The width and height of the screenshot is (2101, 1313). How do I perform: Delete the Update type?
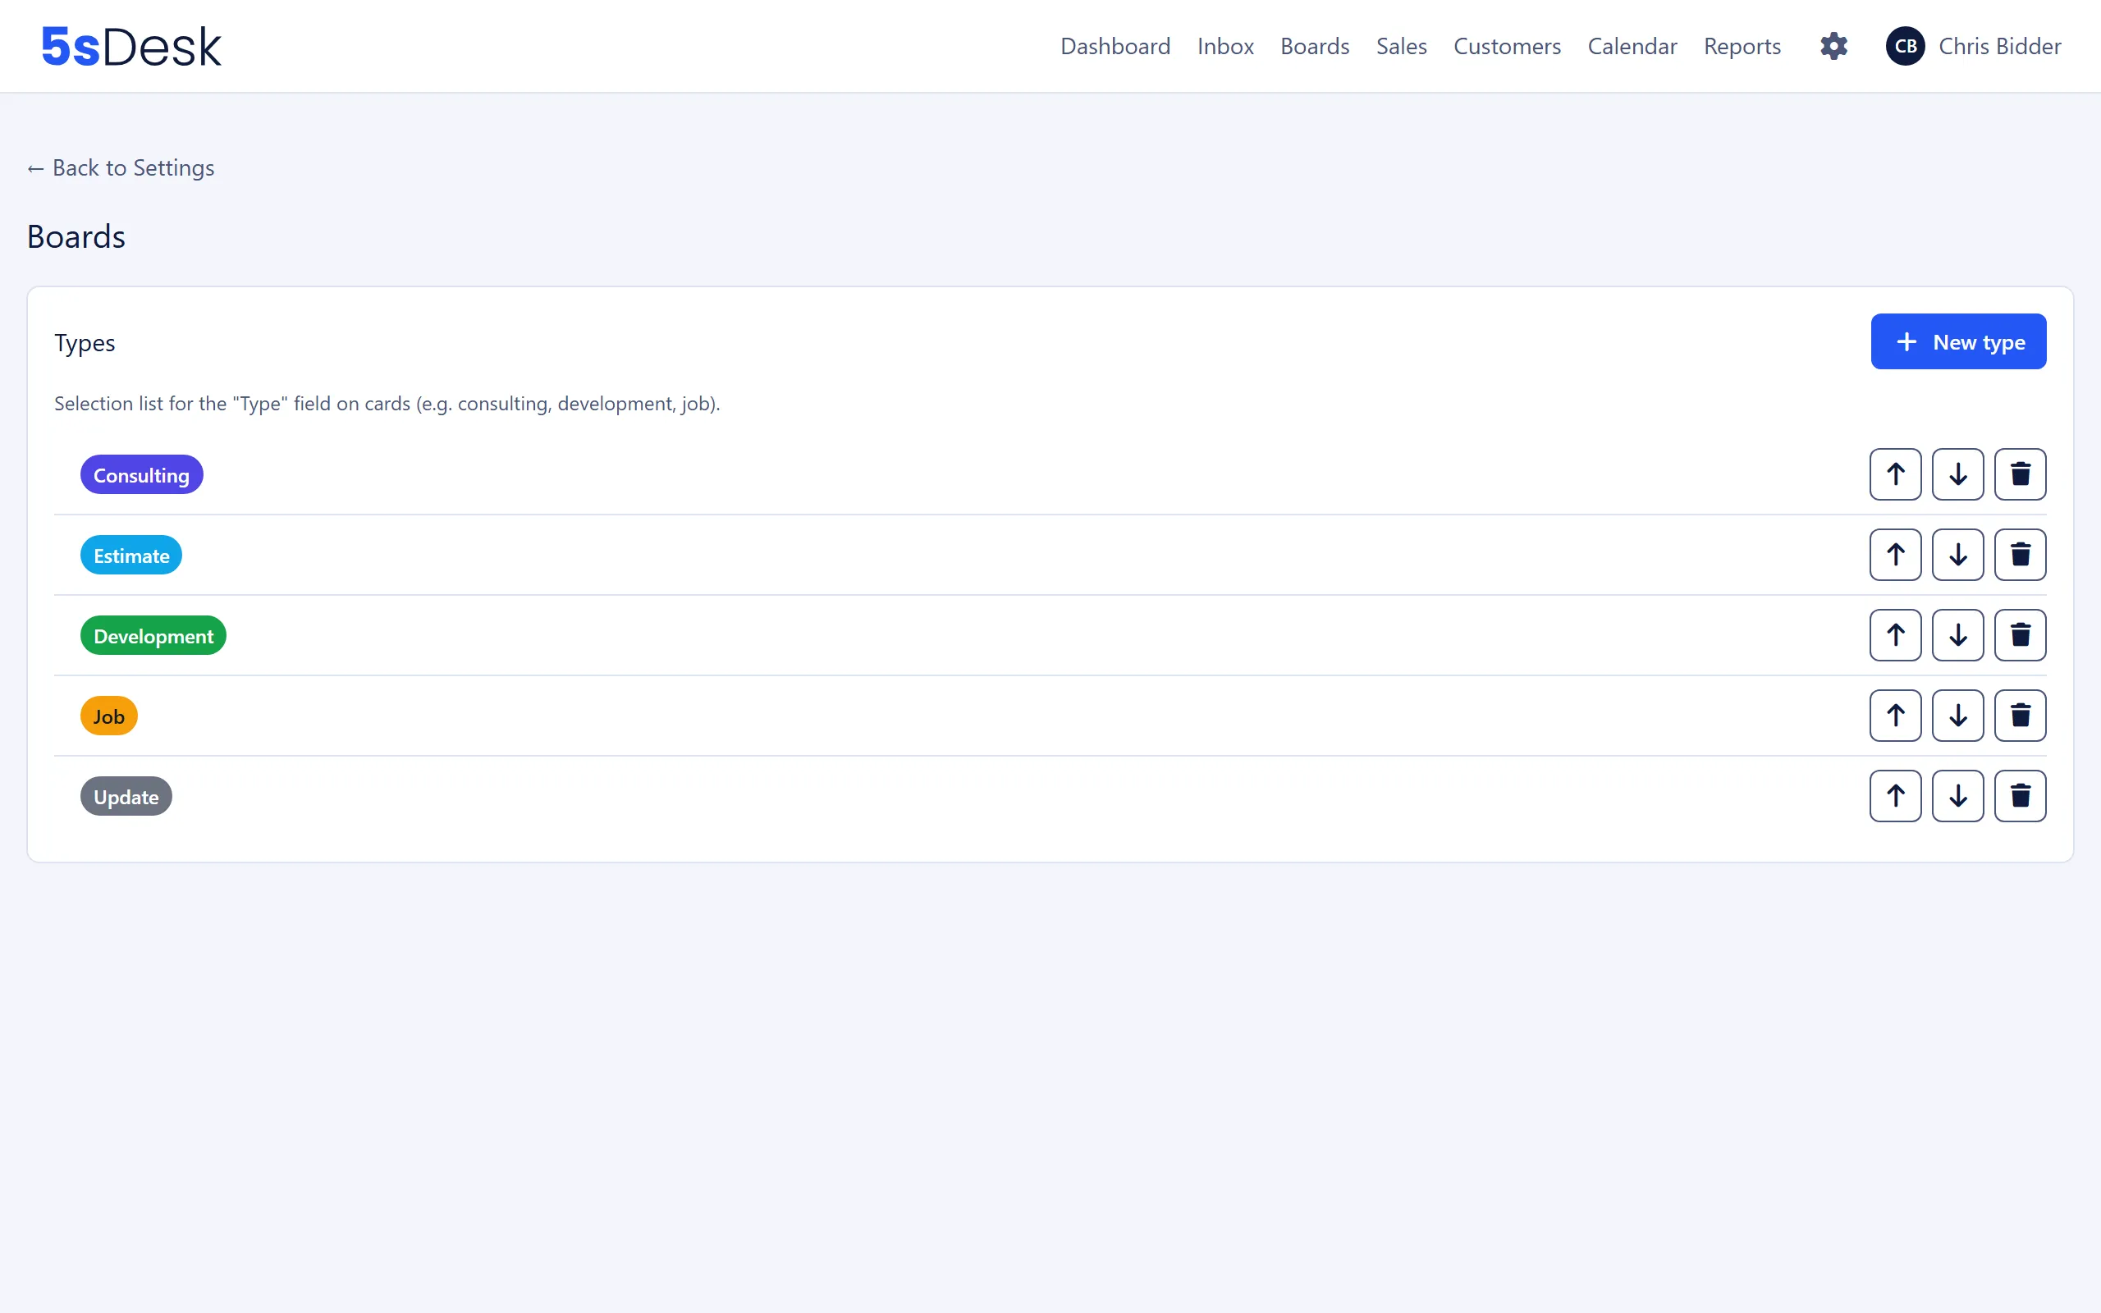(2021, 795)
